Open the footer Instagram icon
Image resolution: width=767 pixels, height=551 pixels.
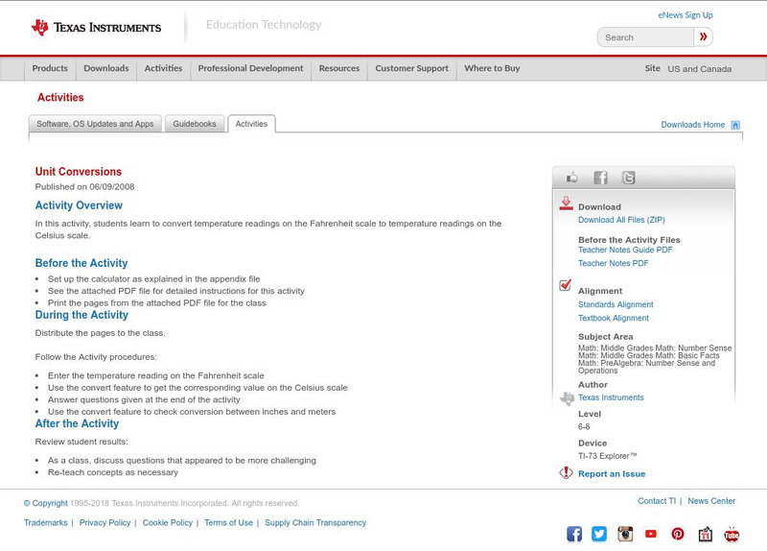(625, 534)
